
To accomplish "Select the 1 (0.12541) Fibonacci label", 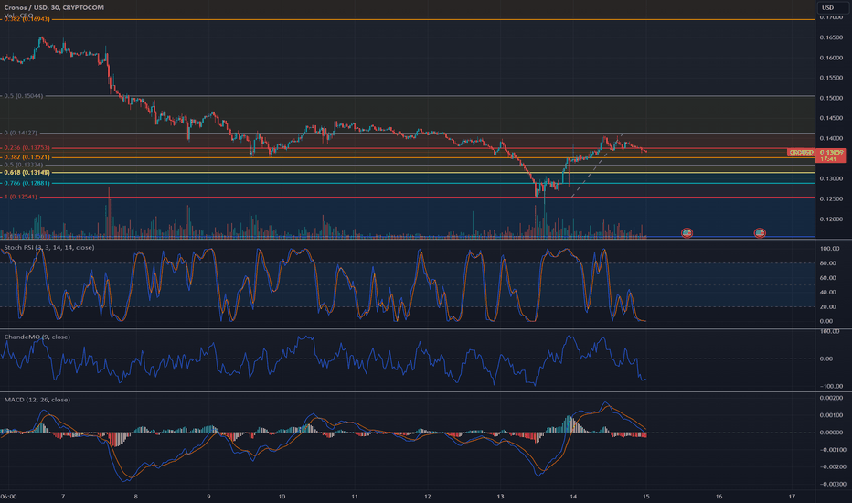I will click(21, 197).
